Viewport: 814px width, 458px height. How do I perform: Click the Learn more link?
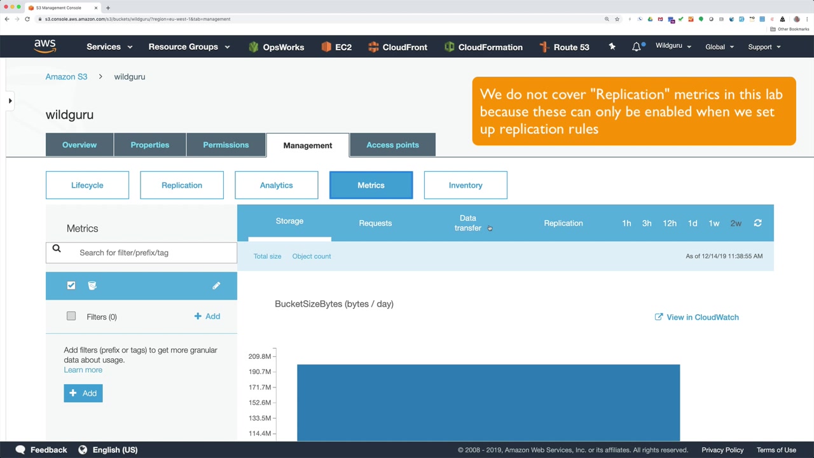pyautogui.click(x=83, y=370)
